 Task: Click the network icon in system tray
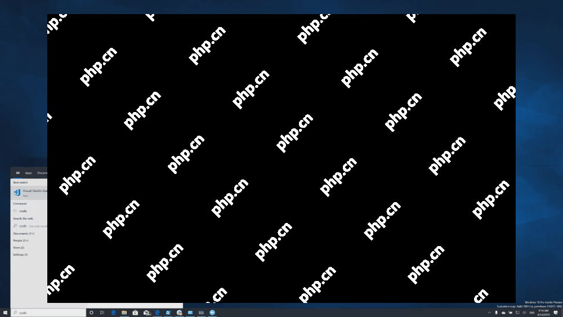point(518,312)
